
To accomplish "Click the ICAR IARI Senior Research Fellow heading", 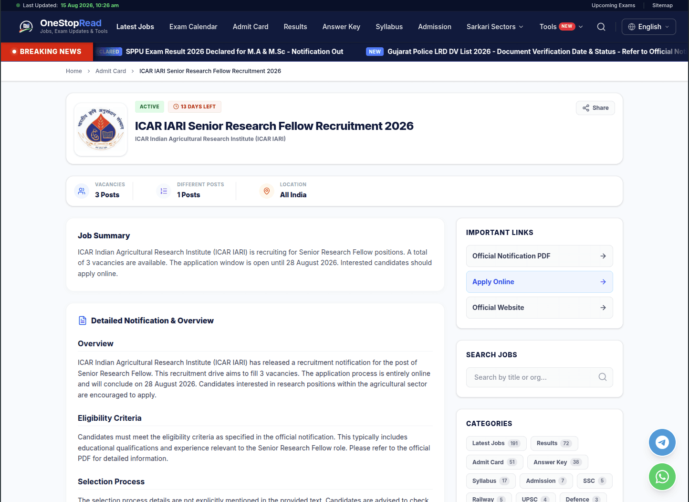I will tap(274, 126).
